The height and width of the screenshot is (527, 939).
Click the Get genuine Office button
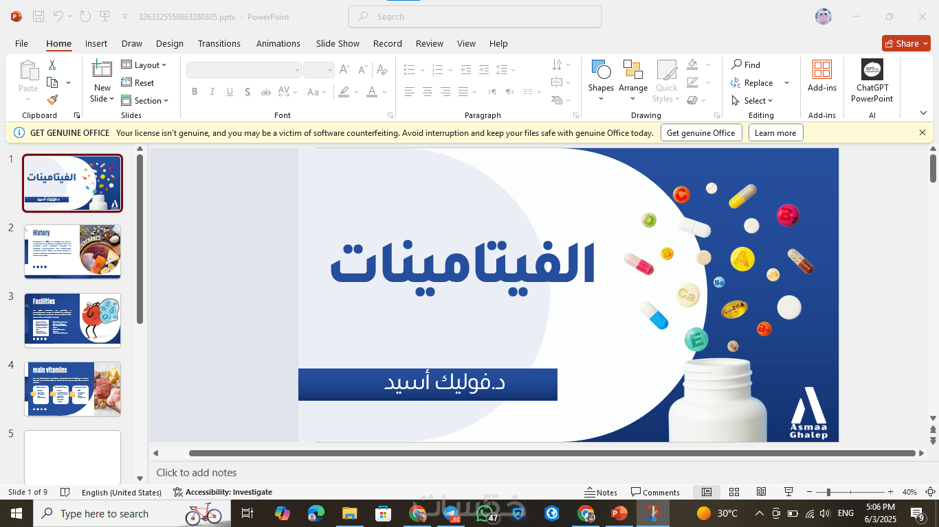tap(700, 133)
